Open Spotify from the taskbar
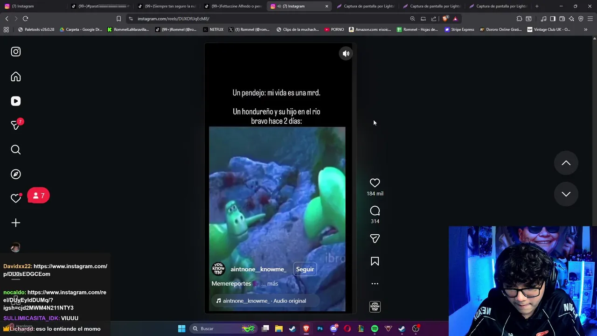 [375, 329]
